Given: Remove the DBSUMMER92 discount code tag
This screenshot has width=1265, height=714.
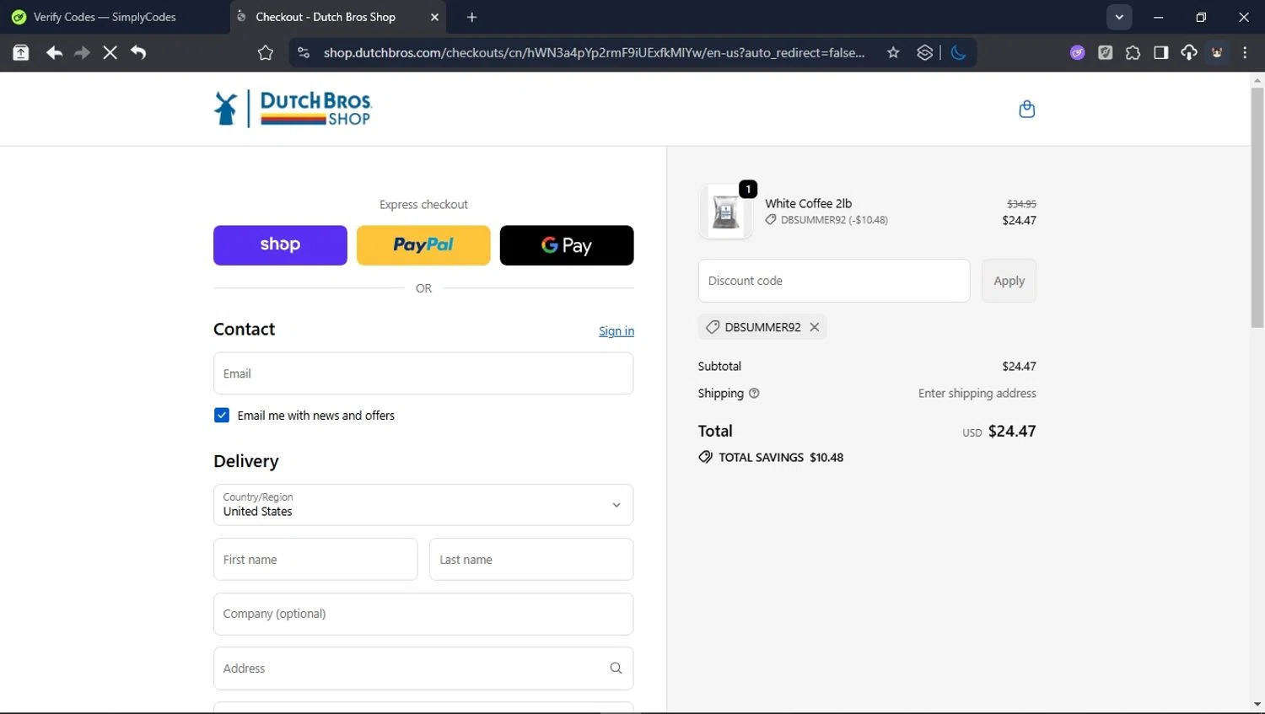Looking at the screenshot, I should (815, 327).
